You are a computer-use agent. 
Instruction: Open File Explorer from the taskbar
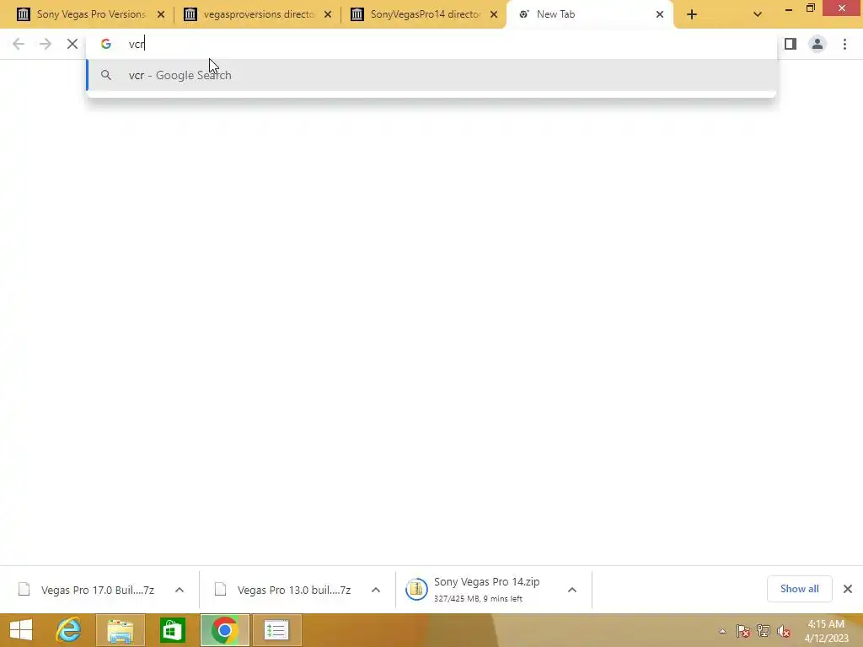(x=121, y=630)
